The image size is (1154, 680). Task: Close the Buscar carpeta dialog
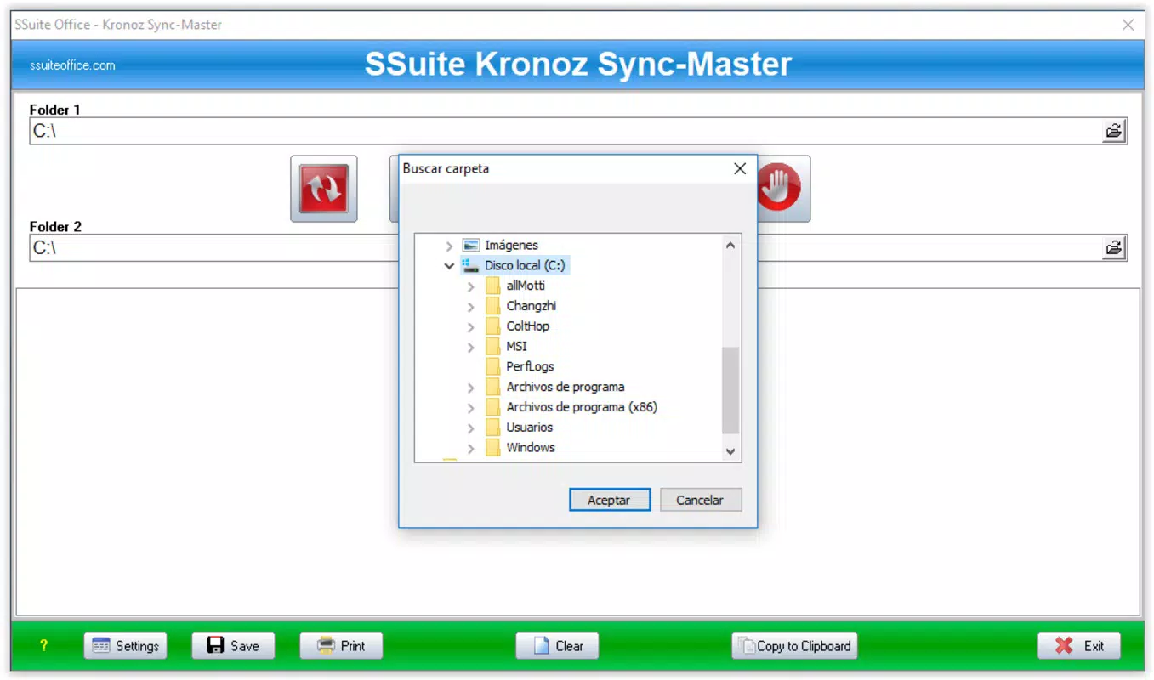740,168
